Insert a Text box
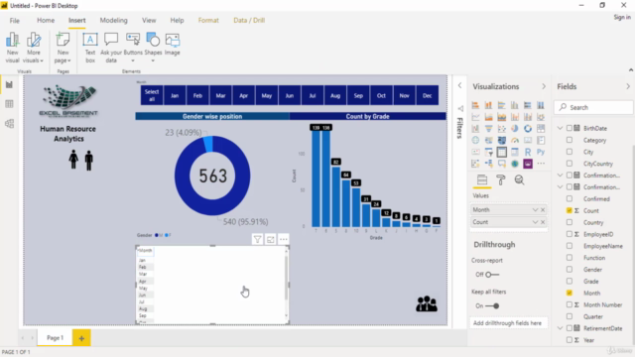 tap(90, 48)
